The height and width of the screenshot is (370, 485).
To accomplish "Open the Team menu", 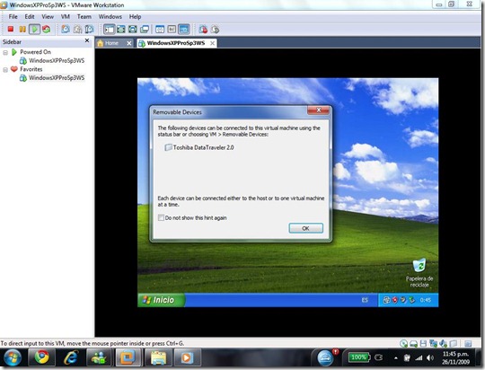I will 84,17.
